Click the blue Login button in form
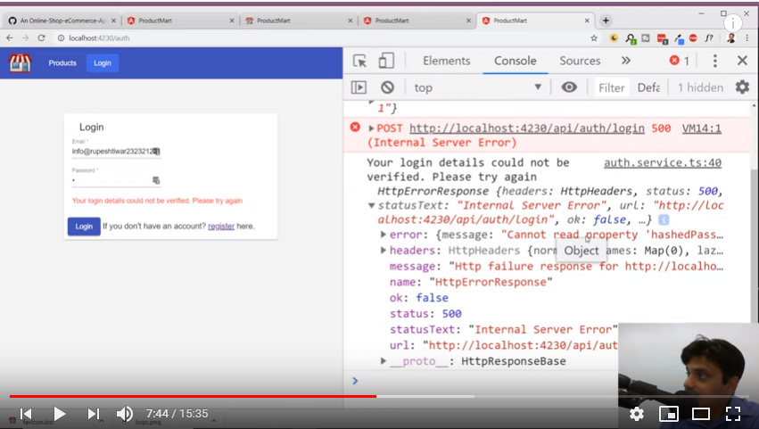The image size is (759, 429). pos(84,227)
